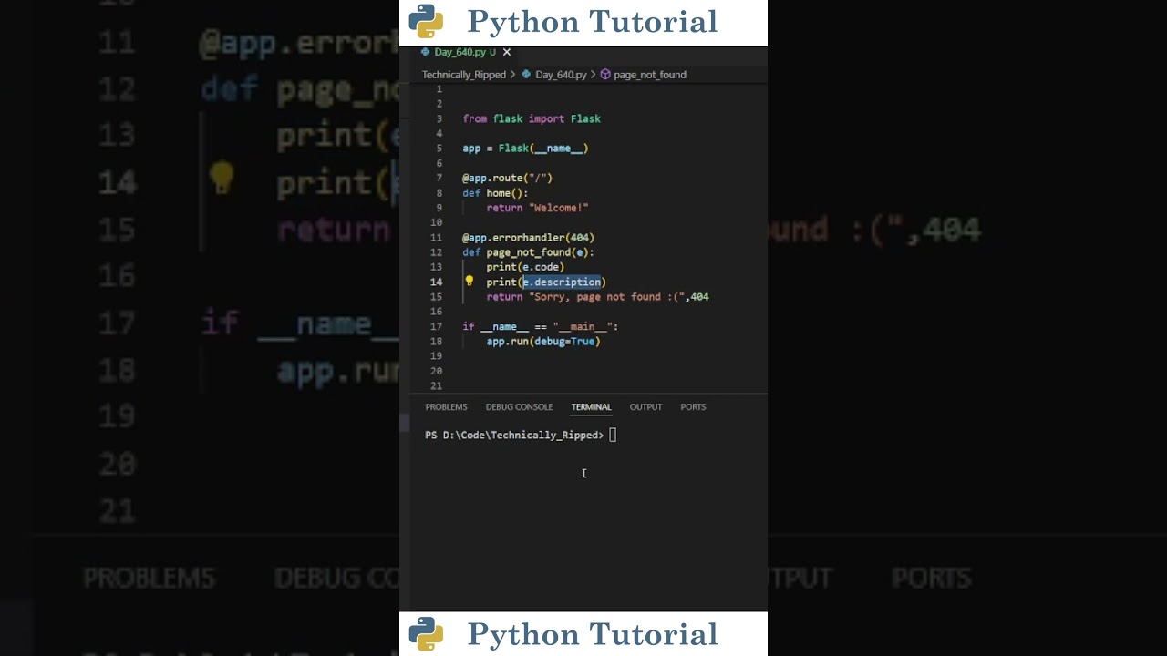Click 'if __name__ == "__main__":' line

540,327
